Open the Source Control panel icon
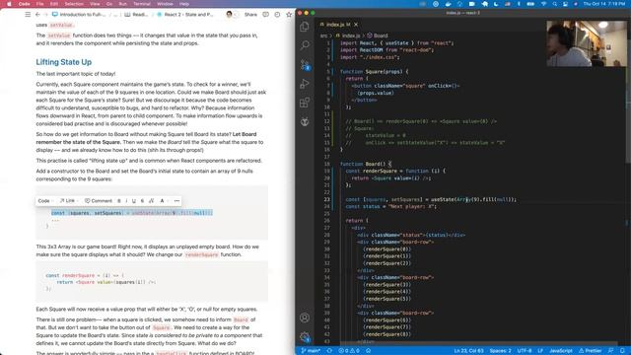631x355 pixels. click(x=305, y=64)
